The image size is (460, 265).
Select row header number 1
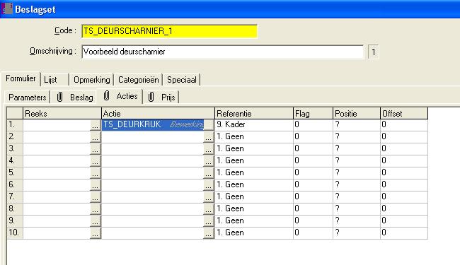(x=15, y=125)
